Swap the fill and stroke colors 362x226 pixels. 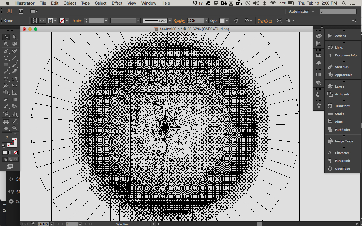[x=15, y=134]
